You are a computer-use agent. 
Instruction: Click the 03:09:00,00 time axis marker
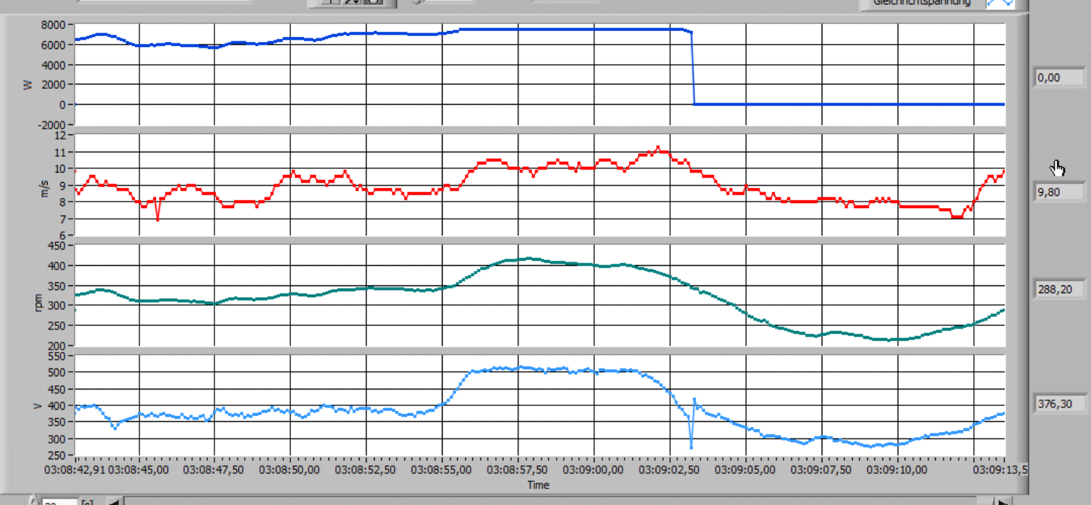click(593, 470)
